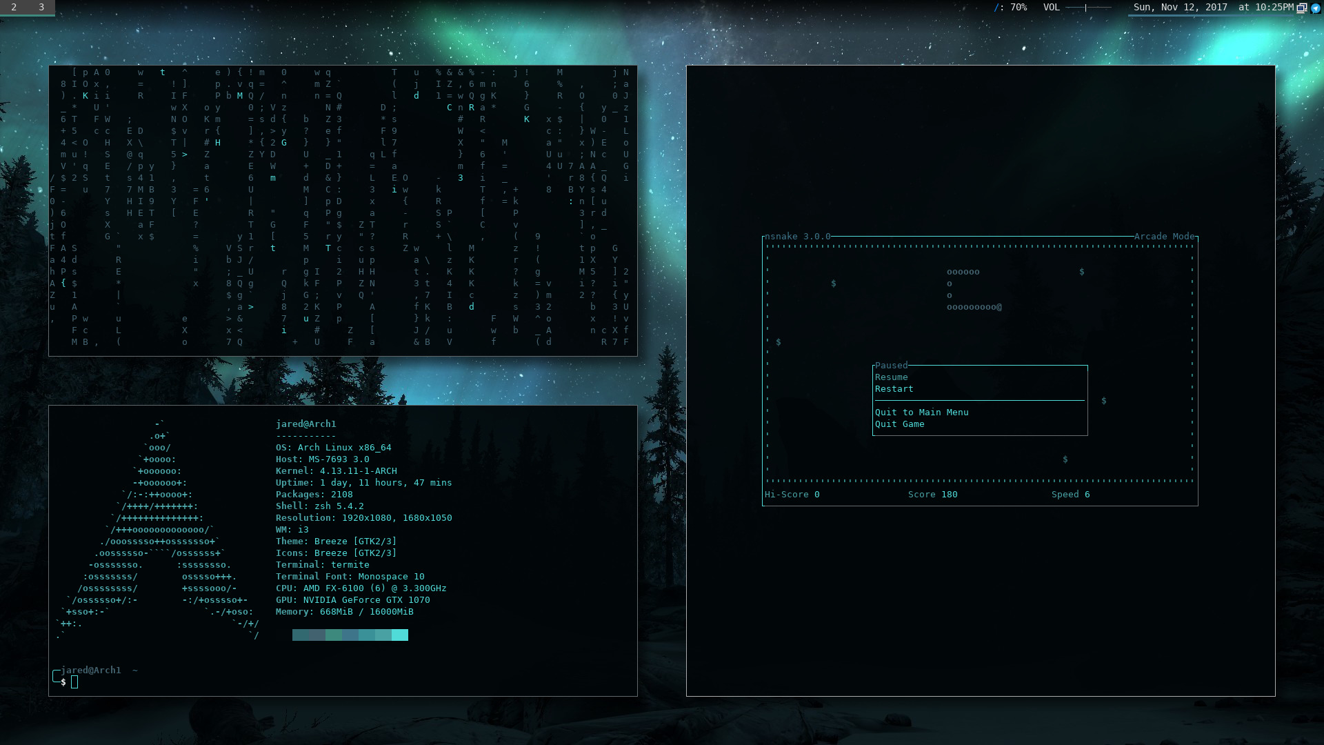Viewport: 1324px width, 745px height.
Task: Switch to workspace 2
Action: 14,7
